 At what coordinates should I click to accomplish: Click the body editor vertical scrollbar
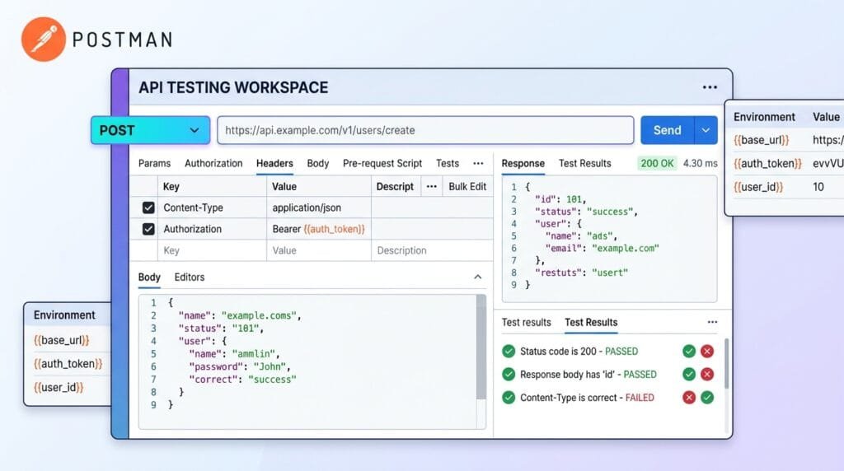click(481, 347)
